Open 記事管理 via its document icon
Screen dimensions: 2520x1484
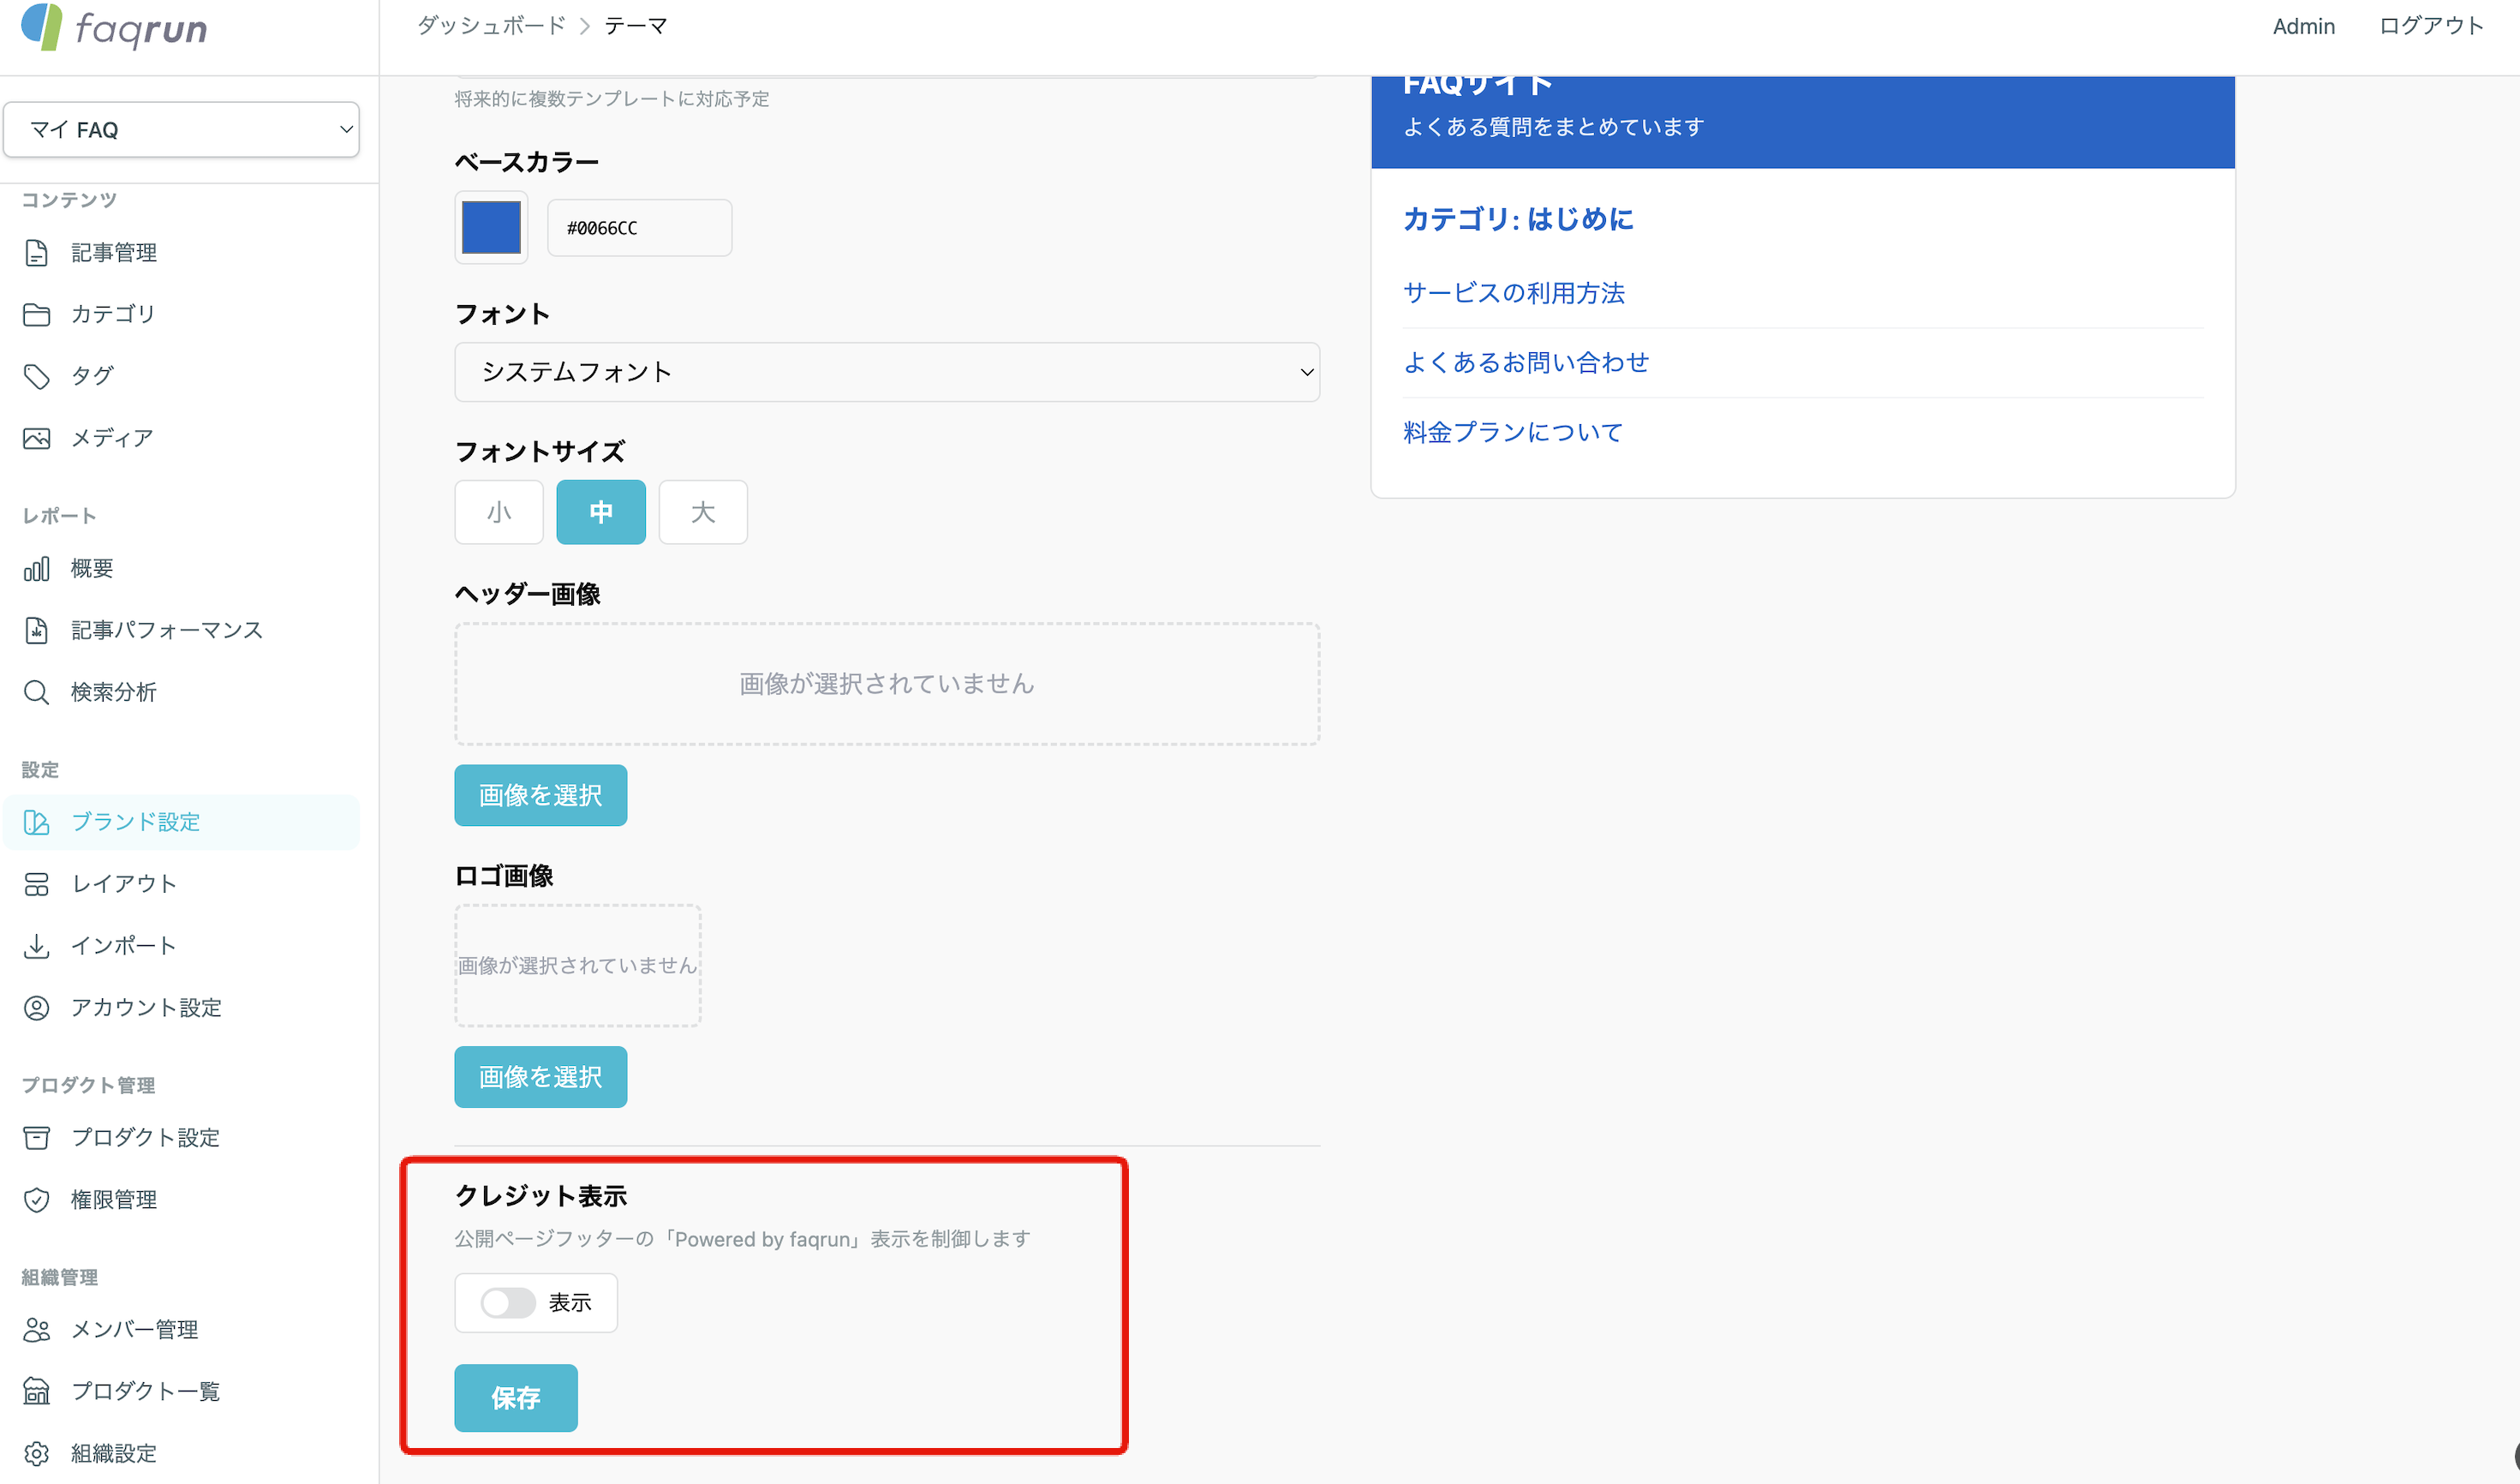37,253
